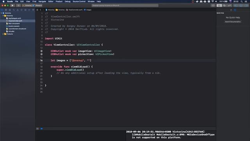Viewport: 250px width, 141px height.
Task: Select LaunchScreen.storyboard in navigator
Action: 17,29
